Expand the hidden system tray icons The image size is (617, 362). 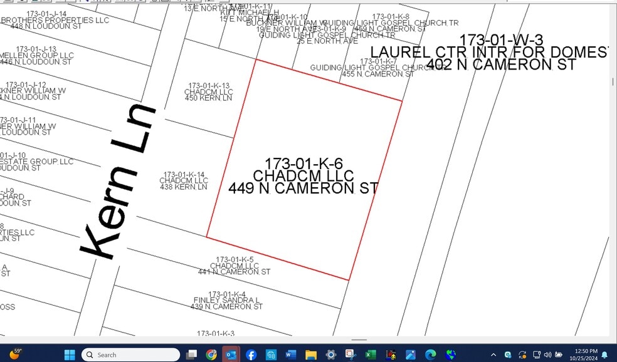pyautogui.click(x=493, y=354)
